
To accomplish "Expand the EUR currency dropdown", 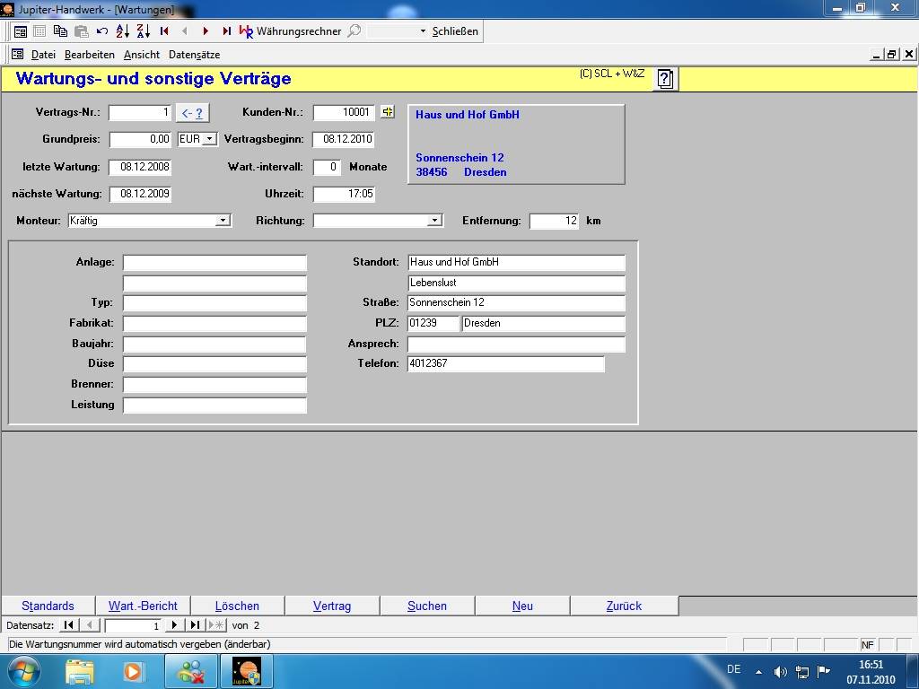I will pos(209,139).
